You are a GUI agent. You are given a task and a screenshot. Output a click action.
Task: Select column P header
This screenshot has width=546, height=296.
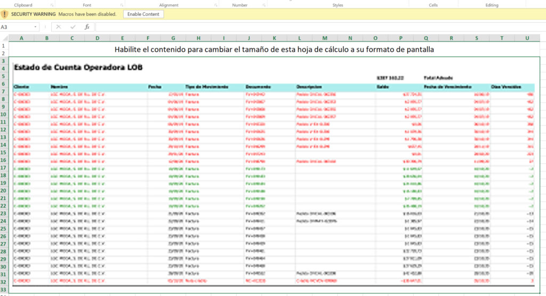point(401,38)
